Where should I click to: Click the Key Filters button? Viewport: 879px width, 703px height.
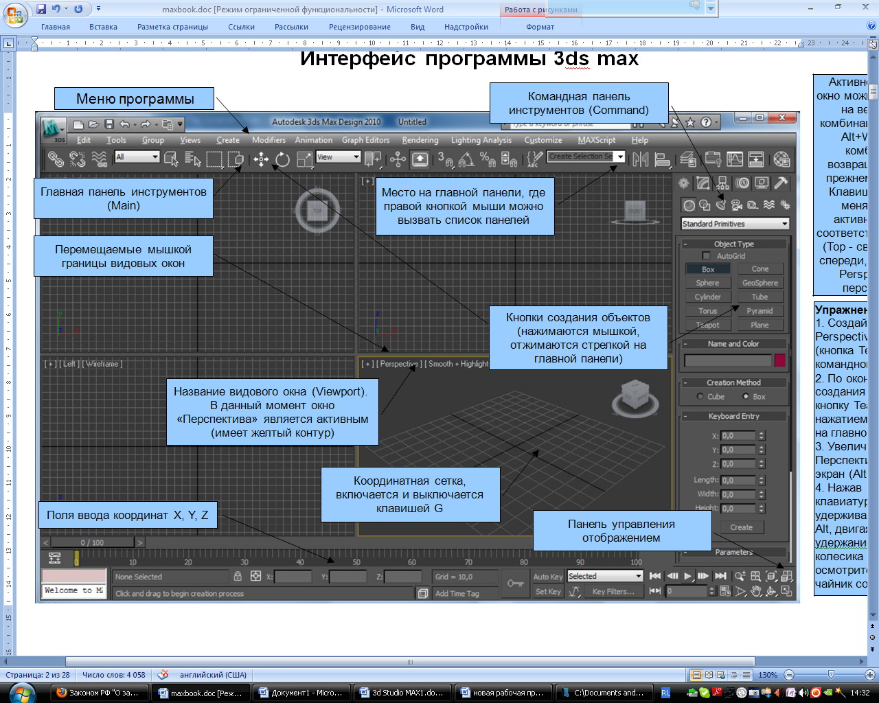(x=613, y=592)
